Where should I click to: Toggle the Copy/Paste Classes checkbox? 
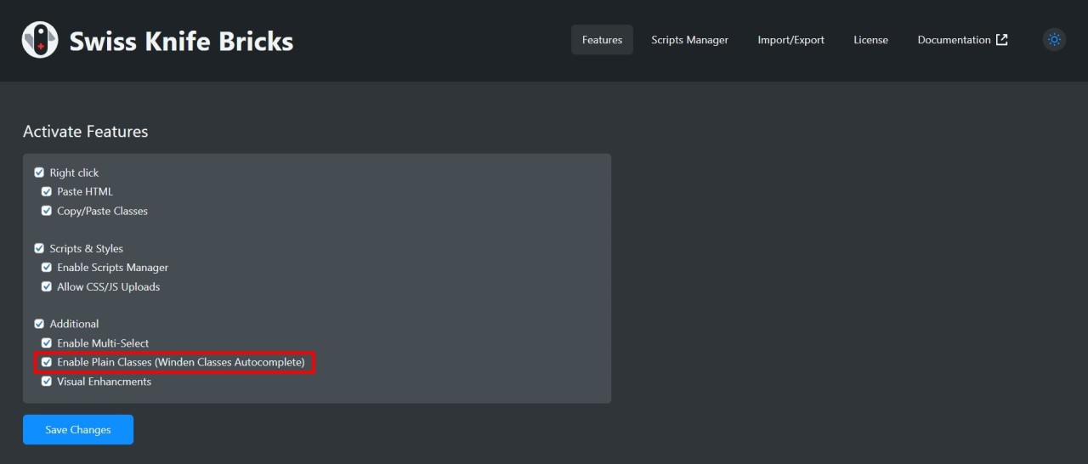[47, 211]
